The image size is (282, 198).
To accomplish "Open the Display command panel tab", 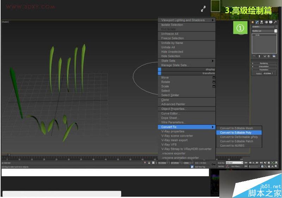I will (x=271, y=22).
